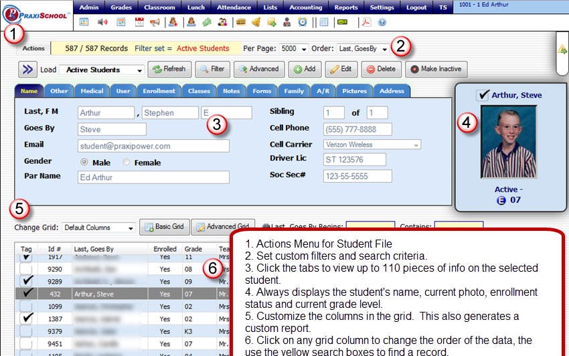Click the yellow-green label icon
The width and height of the screenshot is (569, 356).
pos(342,22)
